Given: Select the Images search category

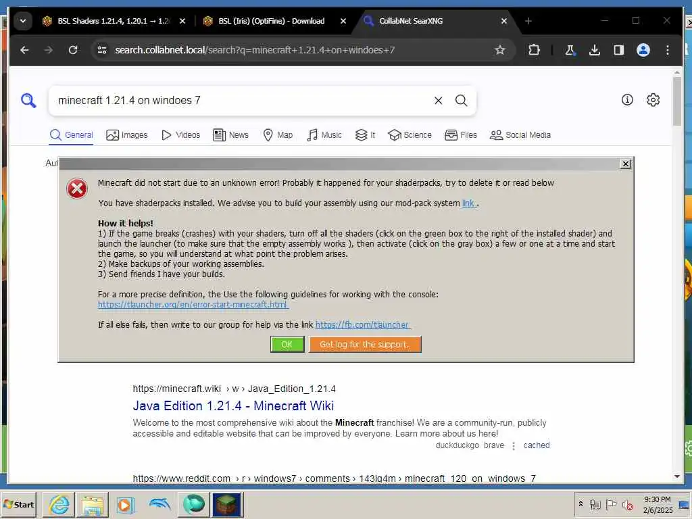Looking at the screenshot, I should point(127,135).
